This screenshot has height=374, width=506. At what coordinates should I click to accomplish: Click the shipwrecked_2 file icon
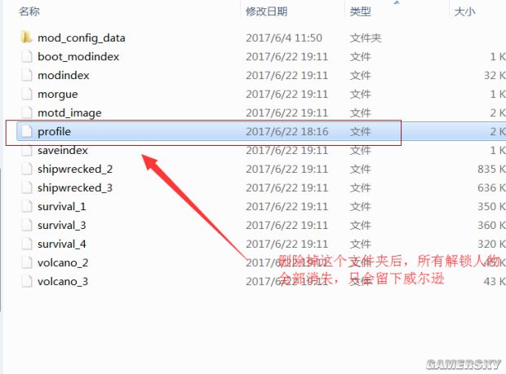(26, 169)
